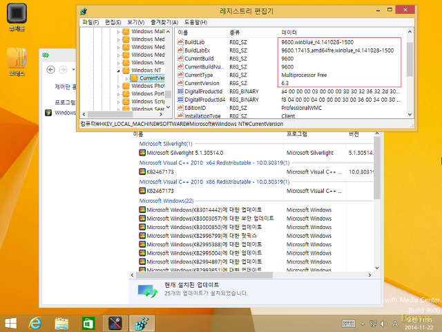Collapse the Microsoft Windows(22) group header

point(166,201)
